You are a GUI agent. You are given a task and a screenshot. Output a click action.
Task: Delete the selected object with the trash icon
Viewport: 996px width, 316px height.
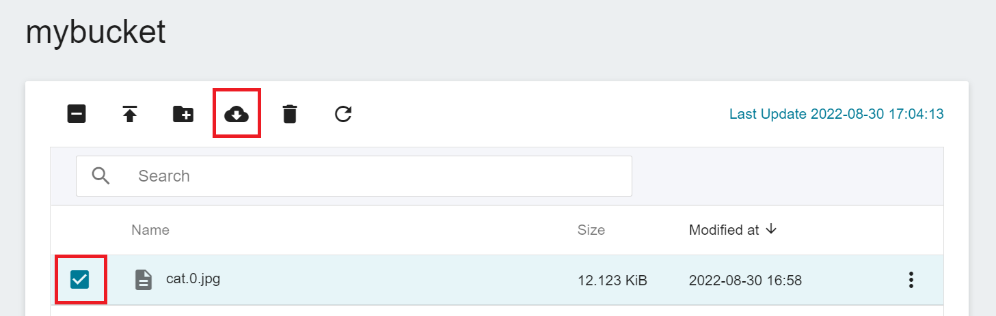(290, 114)
